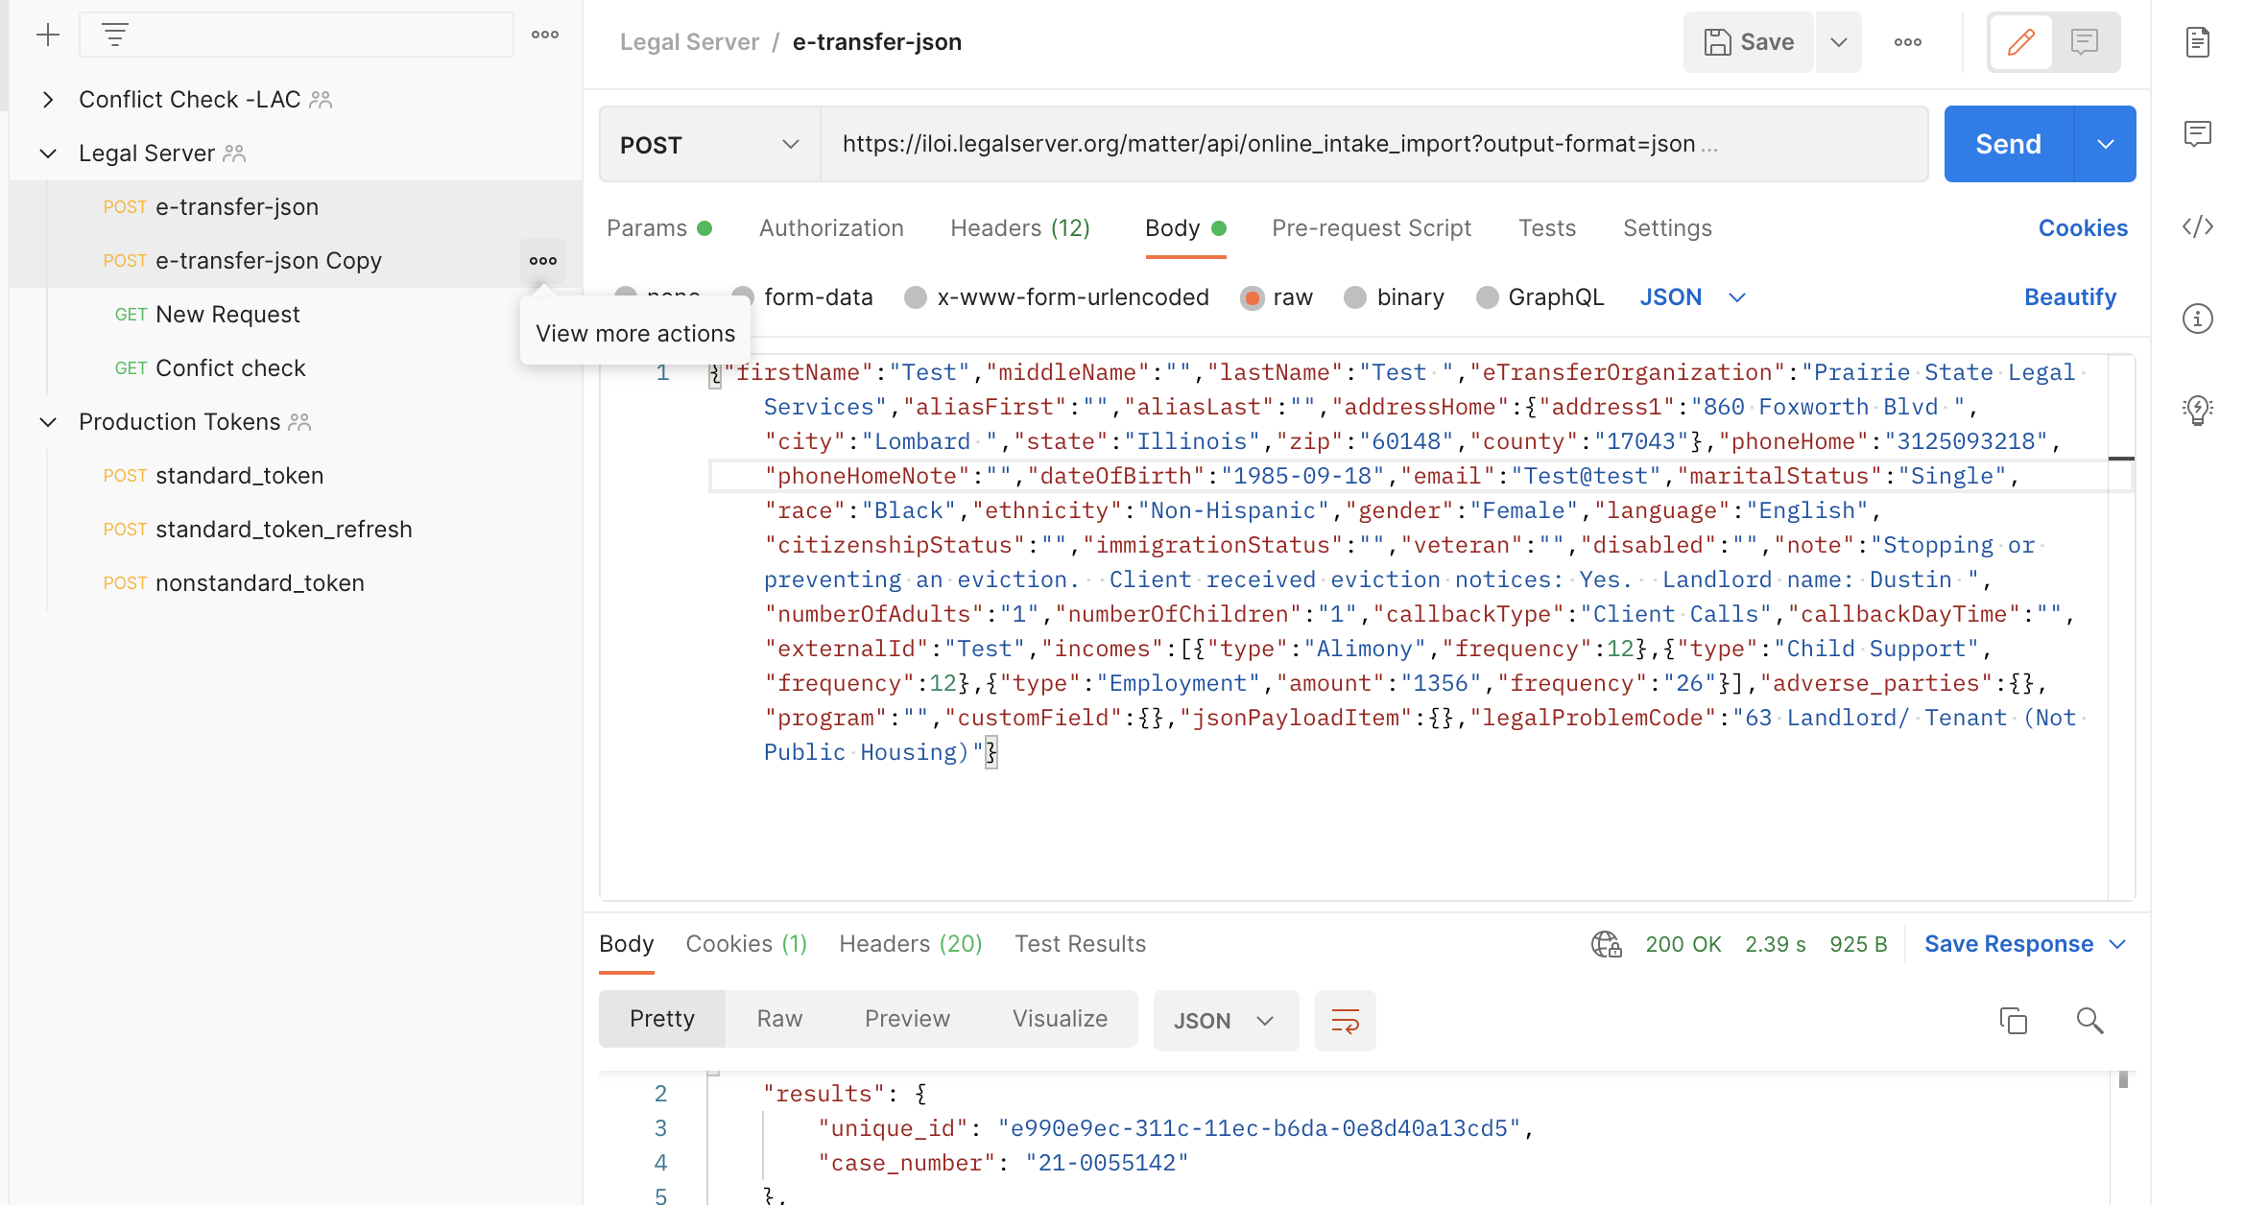Click the Cookies link
Image resolution: width=2244 pixels, height=1205 pixels.
2083,228
